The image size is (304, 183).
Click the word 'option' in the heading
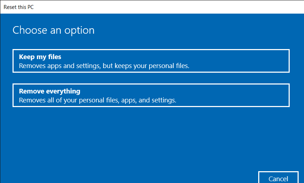pyautogui.click(x=82, y=30)
